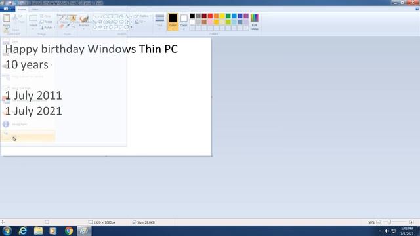Pick the dark red color swatch
420x236 pixels.
pos(204,16)
